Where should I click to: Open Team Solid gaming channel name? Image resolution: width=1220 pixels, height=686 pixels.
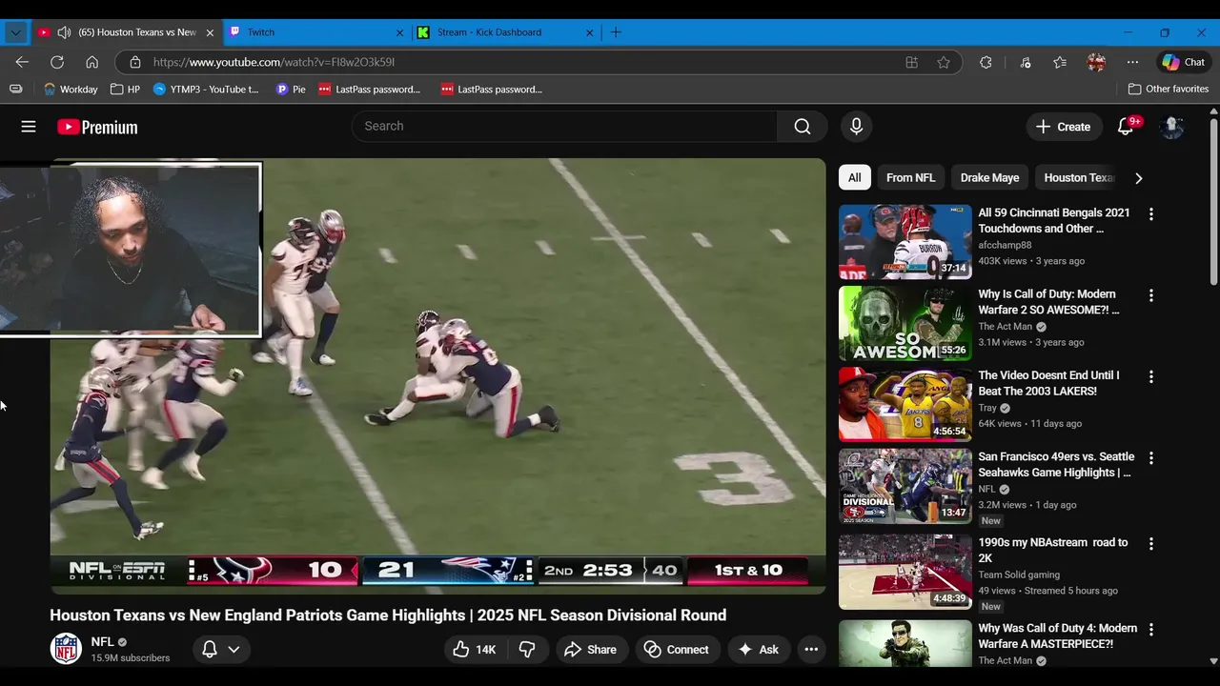tap(1019, 575)
